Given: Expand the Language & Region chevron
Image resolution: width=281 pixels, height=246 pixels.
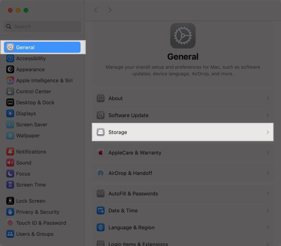Looking at the screenshot, I should coord(268,228).
